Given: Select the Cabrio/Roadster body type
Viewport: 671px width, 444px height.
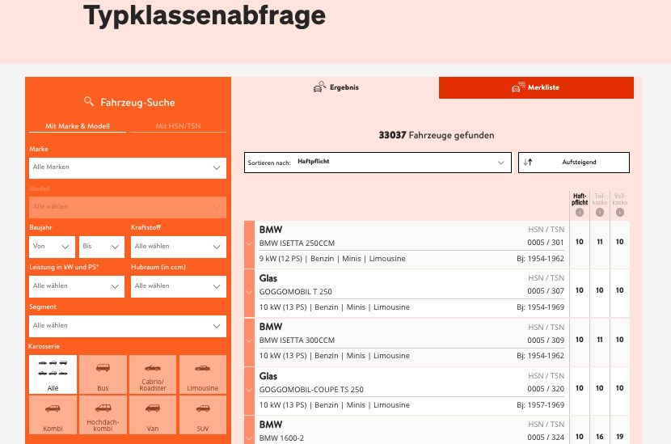Looking at the screenshot, I should coord(153,374).
